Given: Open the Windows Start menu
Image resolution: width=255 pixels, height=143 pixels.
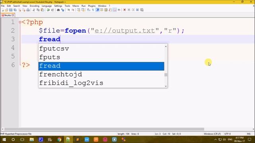Looking at the screenshot, I should [x=4, y=139].
